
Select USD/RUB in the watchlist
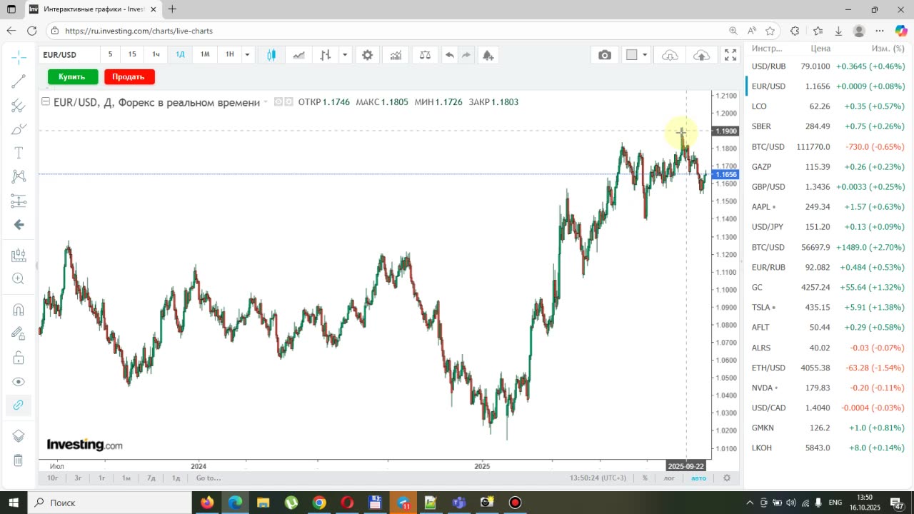(828, 66)
